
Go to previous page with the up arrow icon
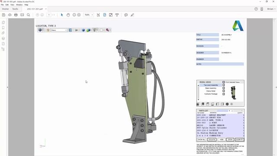(x=37, y=15)
